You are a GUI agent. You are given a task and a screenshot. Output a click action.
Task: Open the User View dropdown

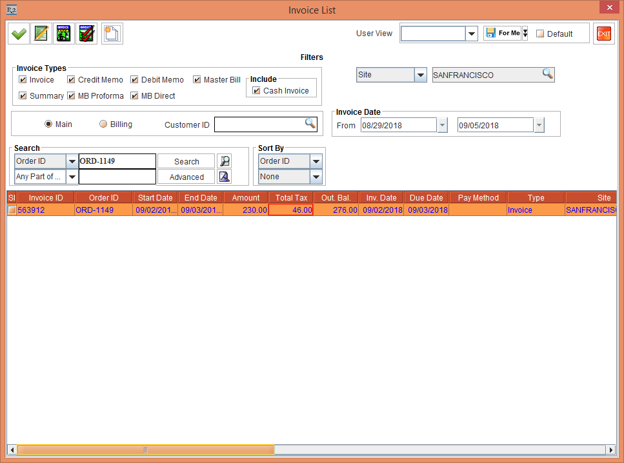tap(472, 34)
